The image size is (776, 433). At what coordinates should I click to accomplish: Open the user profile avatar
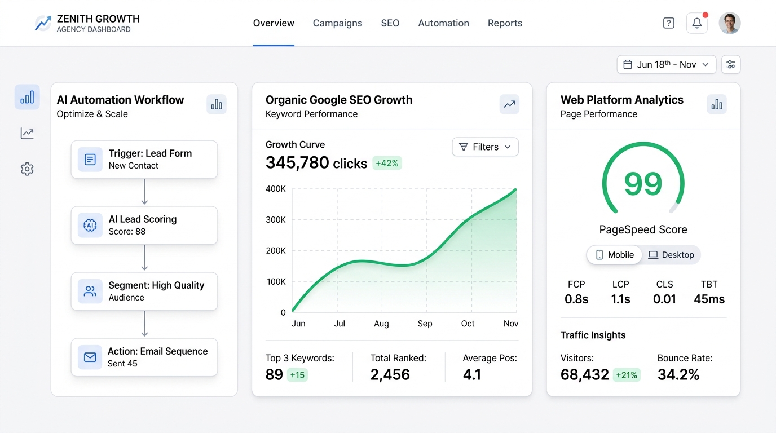(x=730, y=23)
